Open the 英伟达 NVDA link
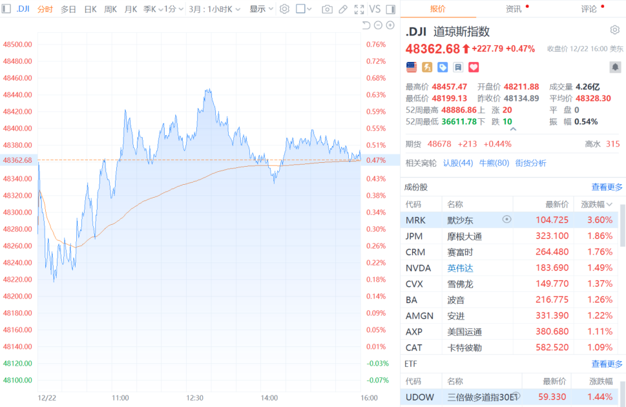Image resolution: width=626 pixels, height=407 pixels. tap(460, 268)
